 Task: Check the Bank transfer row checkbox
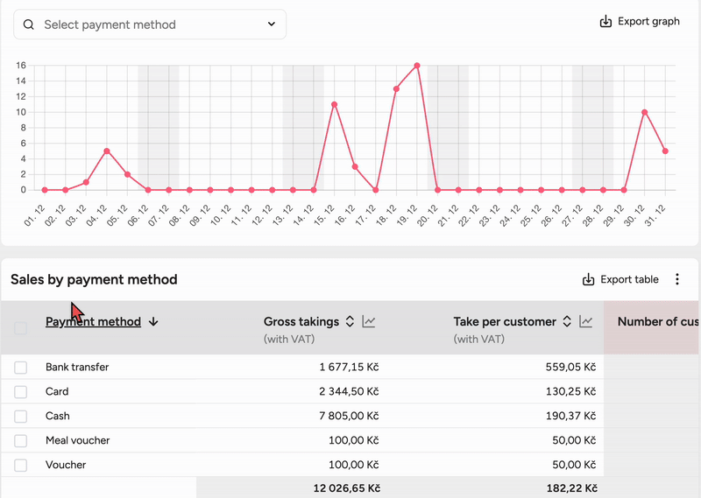(21, 368)
